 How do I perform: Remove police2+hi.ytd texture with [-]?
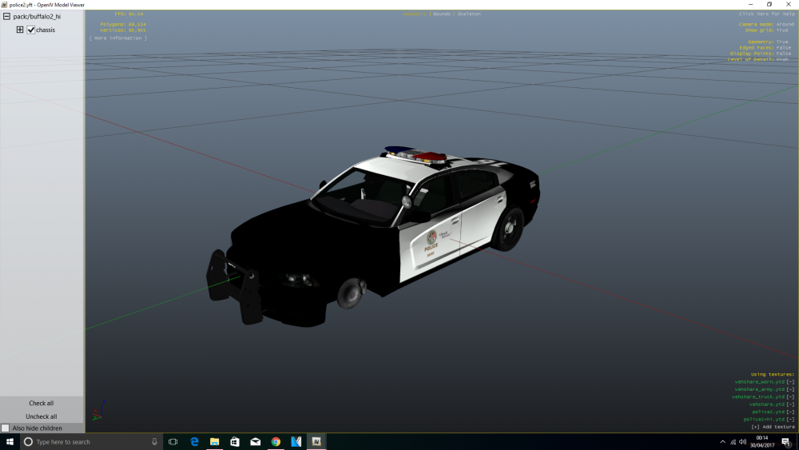[x=790, y=420]
